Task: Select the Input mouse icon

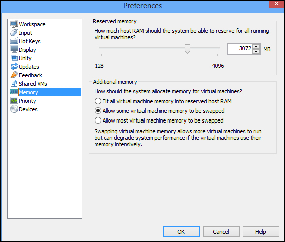Action: [x=14, y=32]
